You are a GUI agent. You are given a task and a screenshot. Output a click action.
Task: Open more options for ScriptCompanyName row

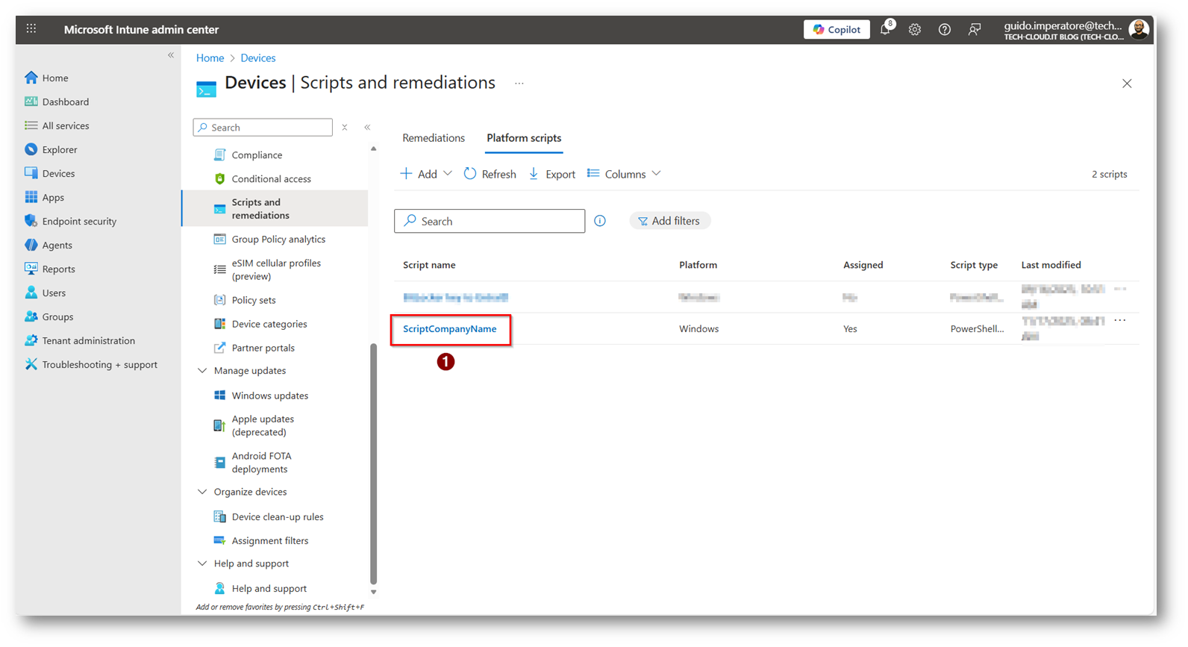pyautogui.click(x=1120, y=321)
